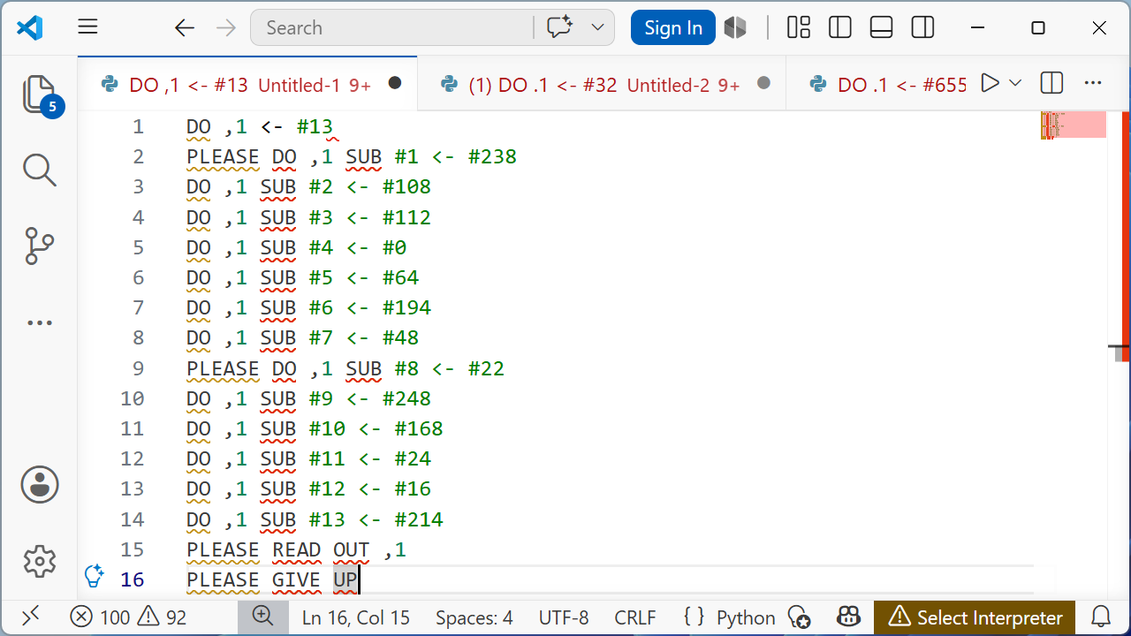Toggle the secondary side bar
Viewport: 1131px width, 636px height.
(x=922, y=27)
